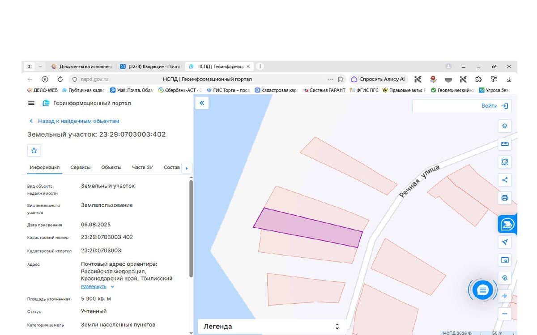Open browser extensions puzzle icon
Viewport: 537px width, 335px height.
(x=478, y=79)
